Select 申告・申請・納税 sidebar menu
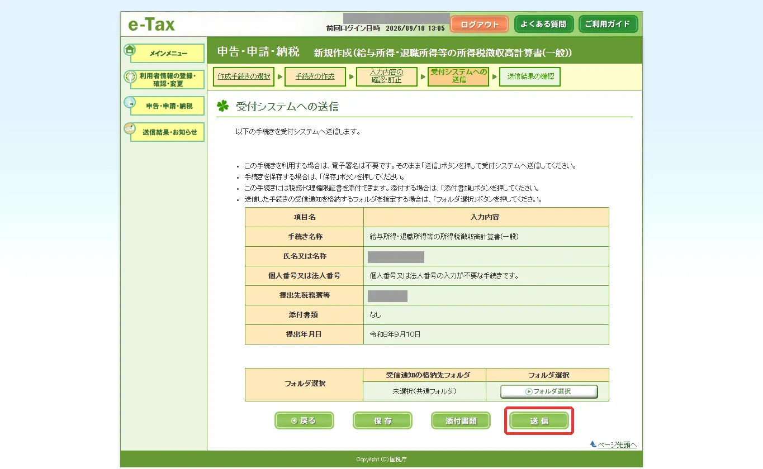 tap(168, 106)
